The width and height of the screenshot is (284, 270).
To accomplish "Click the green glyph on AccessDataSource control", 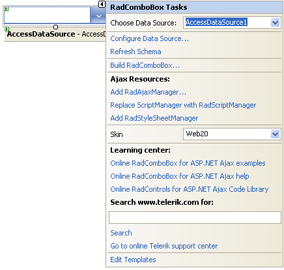I will tap(7, 29).
